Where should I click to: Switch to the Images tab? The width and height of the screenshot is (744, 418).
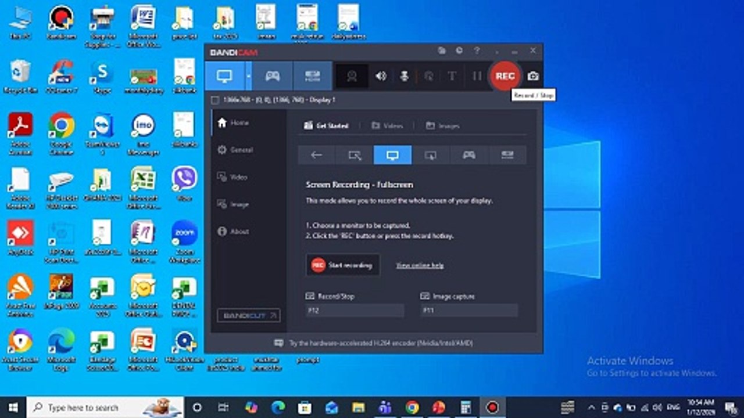tap(442, 125)
